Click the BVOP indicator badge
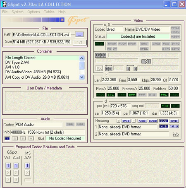Image resolution: width=186 pixels, height=188 pixels. [132, 44]
